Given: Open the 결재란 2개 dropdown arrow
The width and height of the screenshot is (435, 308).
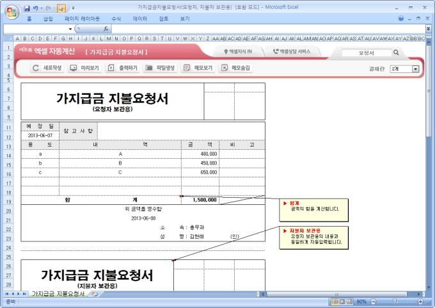Looking at the screenshot, I should click(x=415, y=69).
